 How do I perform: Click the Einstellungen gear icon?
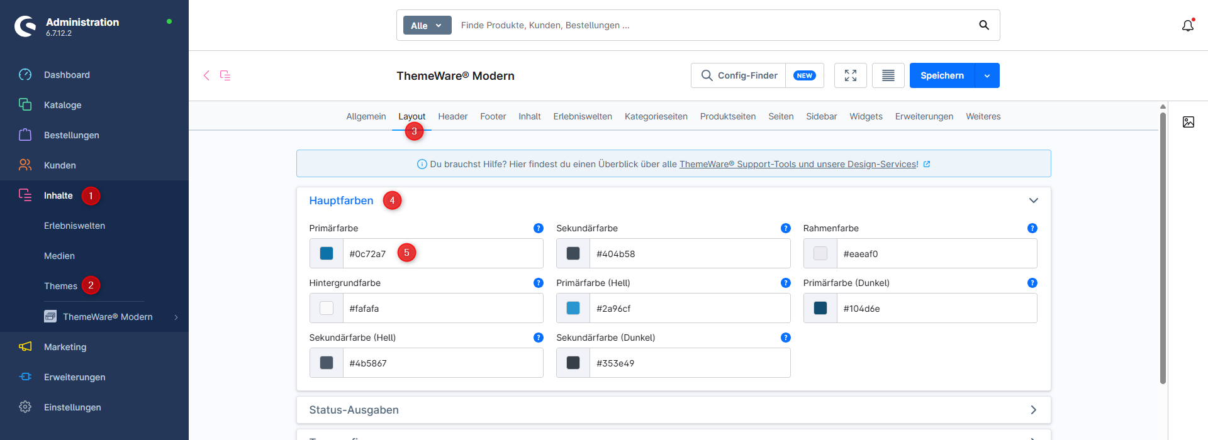coord(25,407)
